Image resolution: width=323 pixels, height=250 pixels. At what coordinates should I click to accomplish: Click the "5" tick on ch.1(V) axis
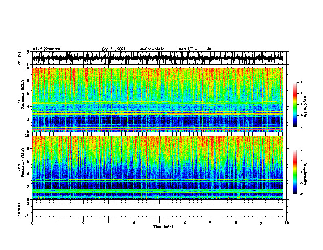pyautogui.click(x=28, y=52)
